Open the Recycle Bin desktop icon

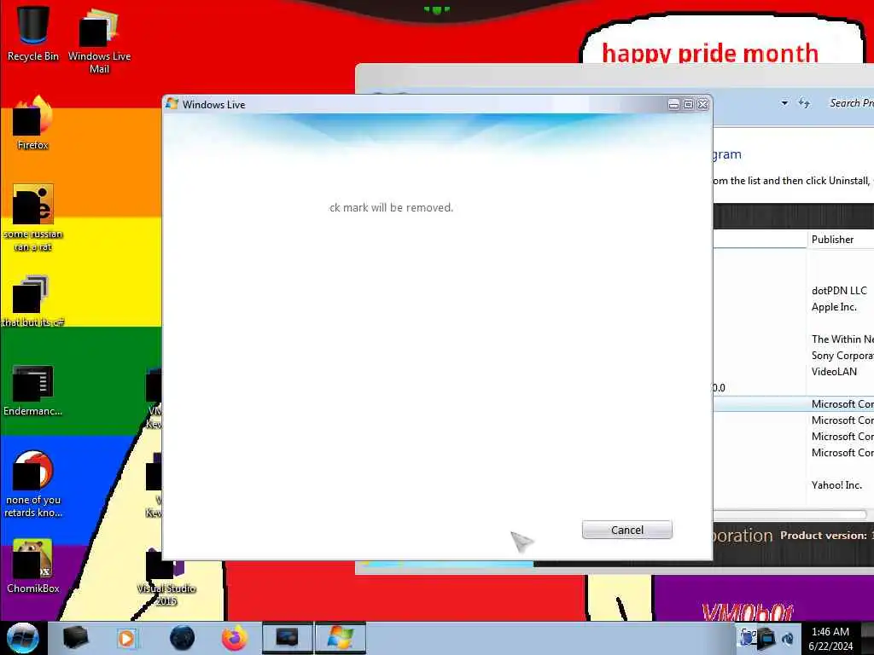pyautogui.click(x=33, y=33)
